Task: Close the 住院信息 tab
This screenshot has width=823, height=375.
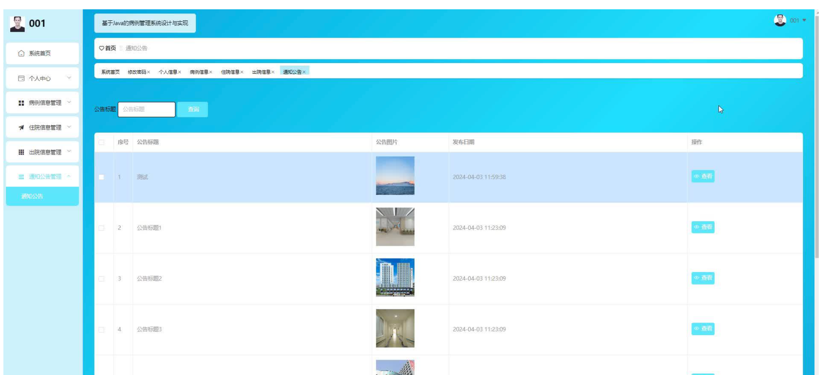Action: click(242, 72)
